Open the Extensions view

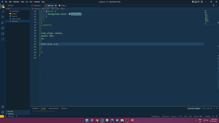click(3, 28)
